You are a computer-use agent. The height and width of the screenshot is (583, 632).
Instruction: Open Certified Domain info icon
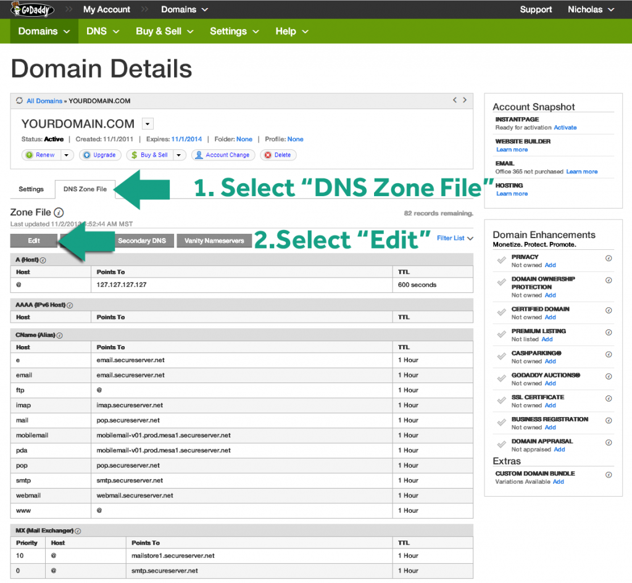pos(609,310)
